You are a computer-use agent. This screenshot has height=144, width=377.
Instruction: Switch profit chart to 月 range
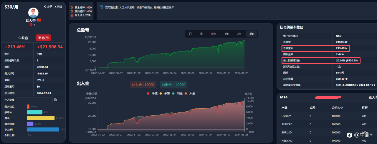tap(190, 34)
